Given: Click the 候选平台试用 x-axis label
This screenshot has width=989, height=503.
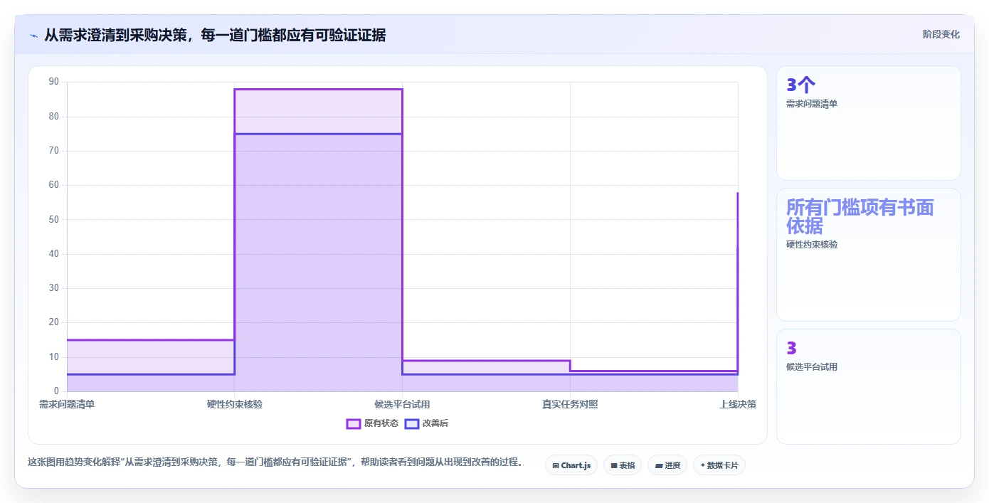Looking at the screenshot, I should click(x=402, y=404).
